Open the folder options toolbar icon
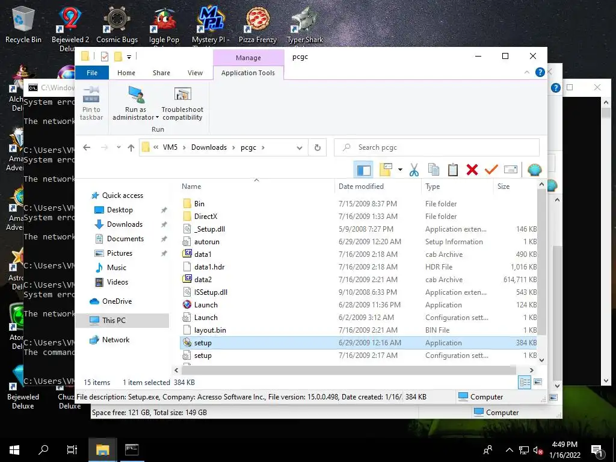This screenshot has height=462, width=616. 386,170
